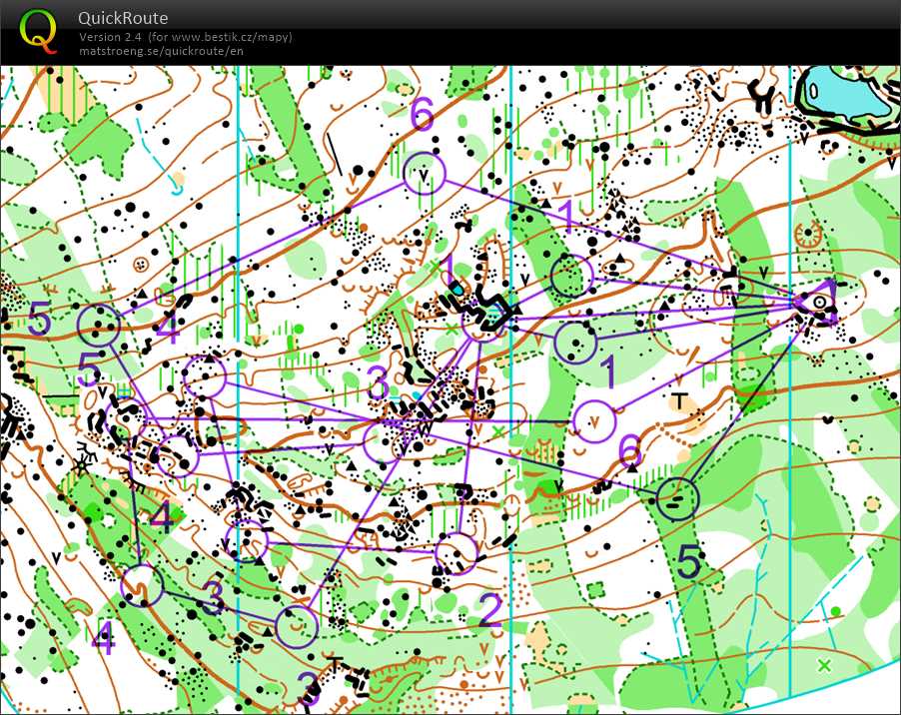Select the dark control circle above large 1

[x=577, y=342]
